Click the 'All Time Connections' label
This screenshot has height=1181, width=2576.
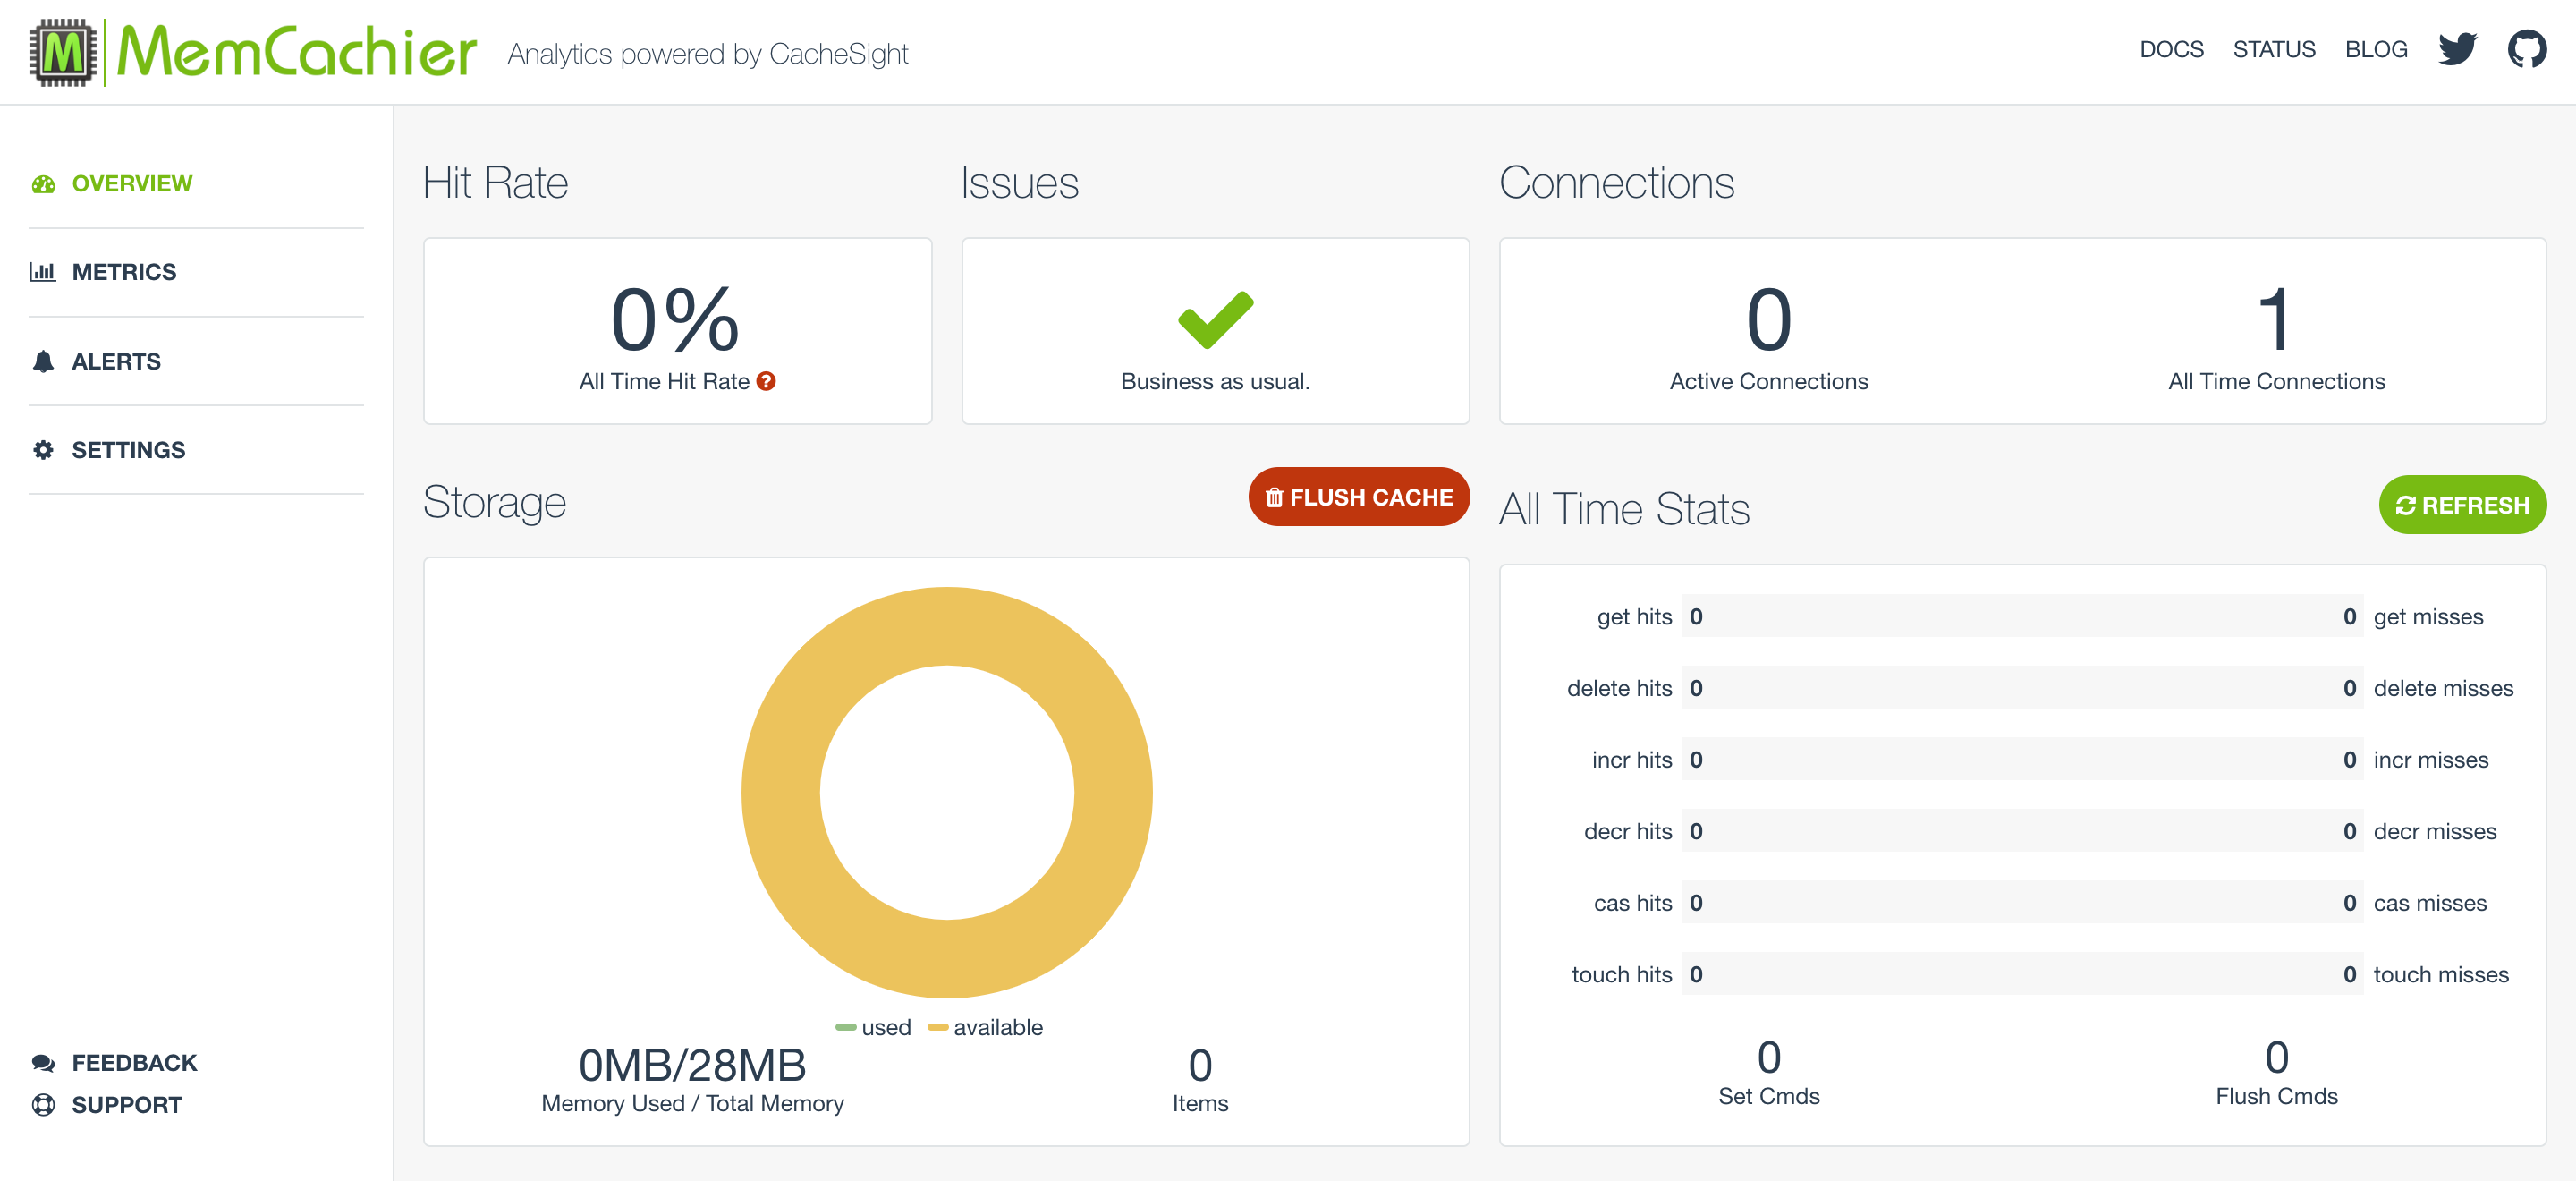pos(2276,381)
